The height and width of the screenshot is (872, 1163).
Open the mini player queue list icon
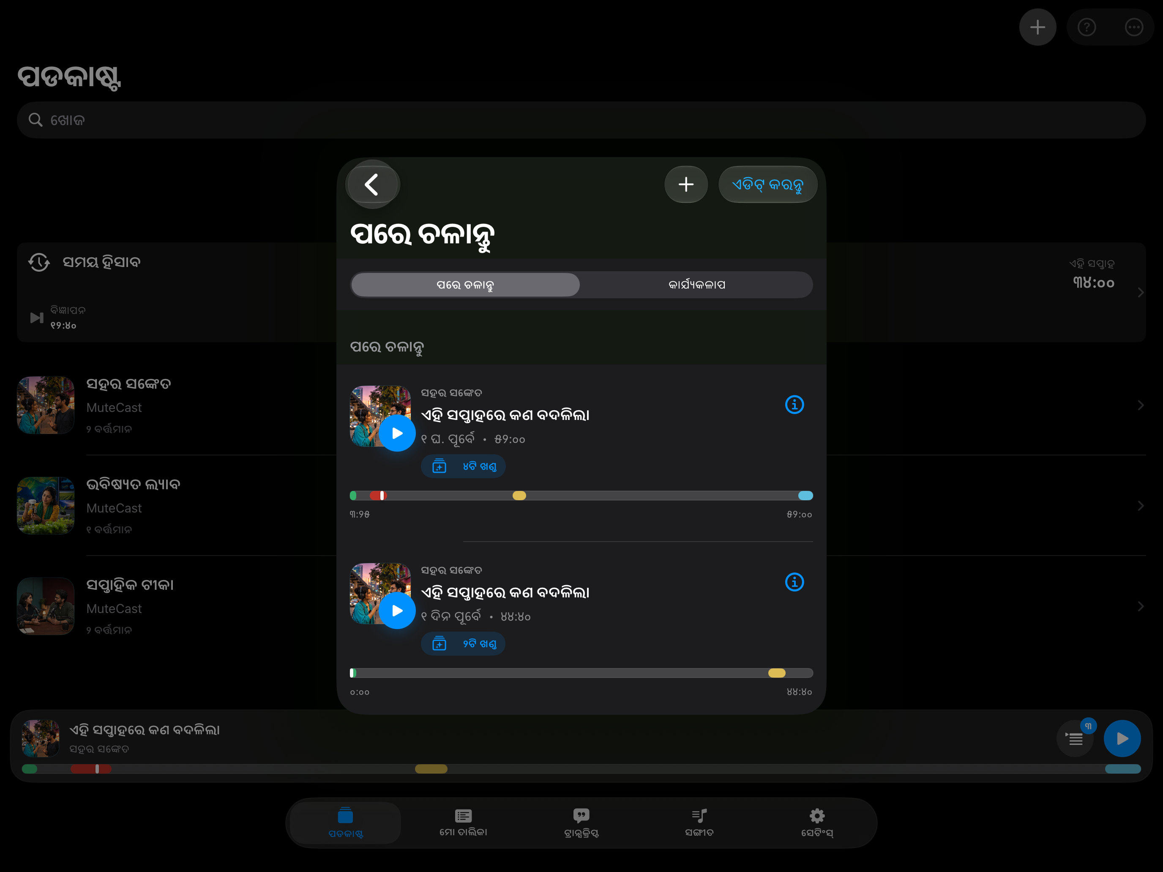click(1075, 739)
